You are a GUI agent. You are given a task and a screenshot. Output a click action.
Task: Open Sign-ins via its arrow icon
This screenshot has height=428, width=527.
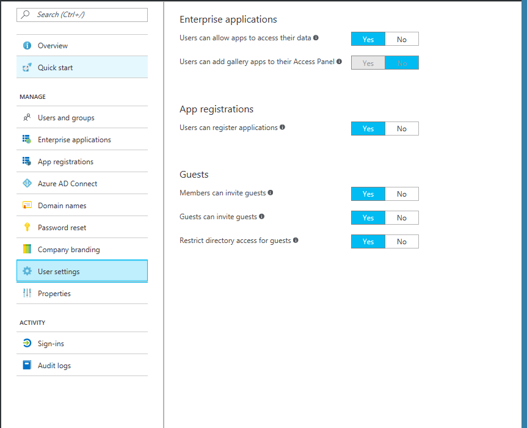[27, 343]
